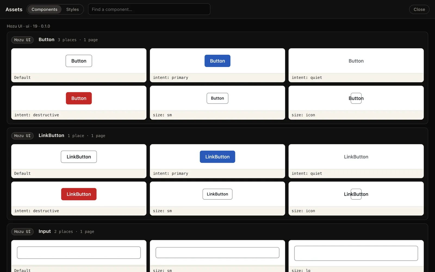Click the Hozu UI badge beside Button
The height and width of the screenshot is (272, 435).
[x=22, y=40]
